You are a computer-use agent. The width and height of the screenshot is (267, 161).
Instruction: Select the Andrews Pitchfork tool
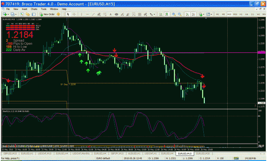122,14
